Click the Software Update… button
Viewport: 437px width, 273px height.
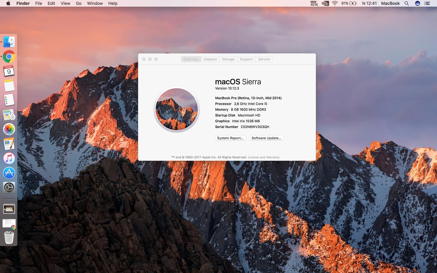point(266,138)
